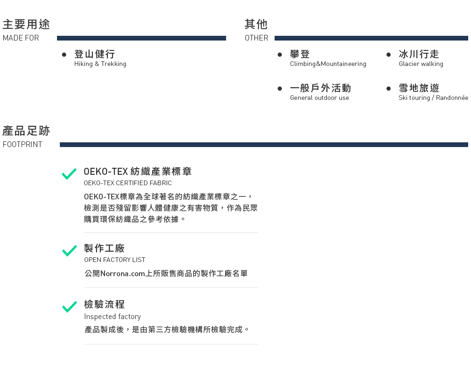Click the green checkmark beside OEKO-TEX 紡織產業標章

[69, 174]
